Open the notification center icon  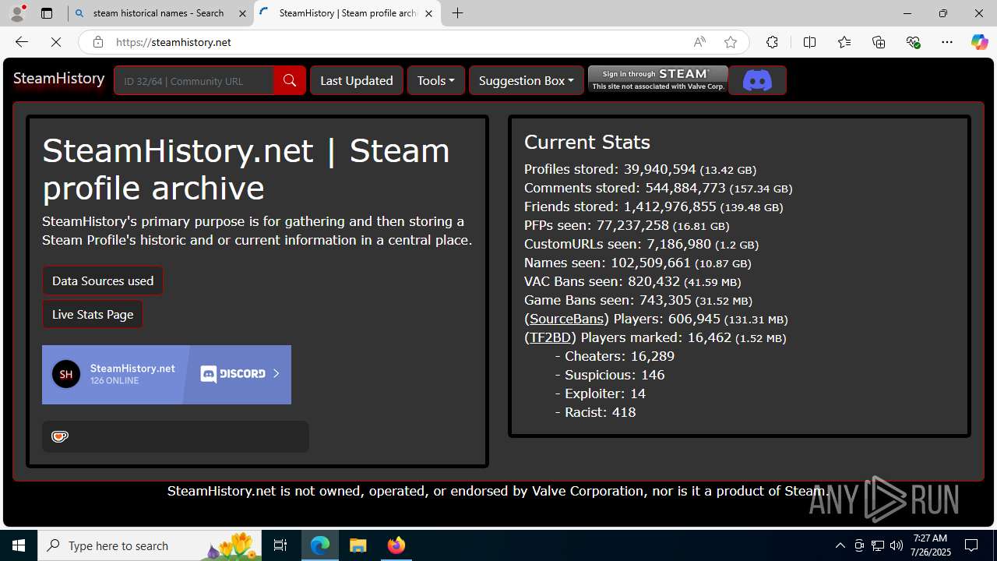[971, 545]
